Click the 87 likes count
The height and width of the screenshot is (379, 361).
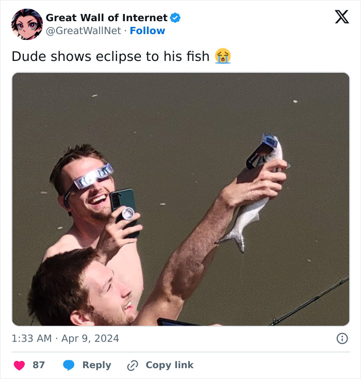[39, 365]
